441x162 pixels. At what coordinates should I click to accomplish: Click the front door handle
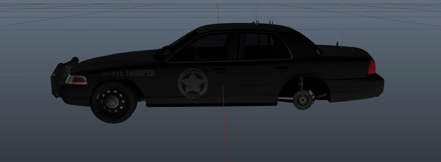(x=221, y=69)
